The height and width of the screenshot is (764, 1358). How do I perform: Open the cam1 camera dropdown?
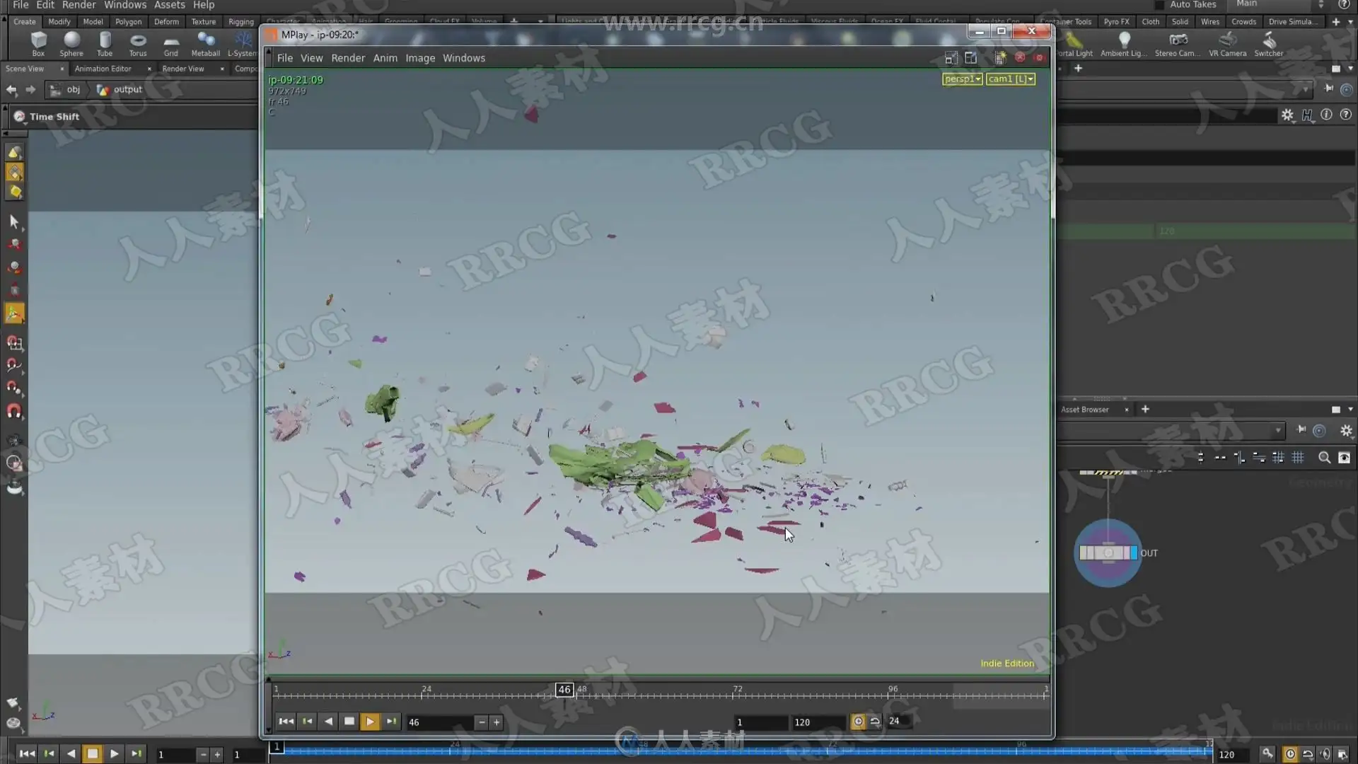tap(1010, 79)
